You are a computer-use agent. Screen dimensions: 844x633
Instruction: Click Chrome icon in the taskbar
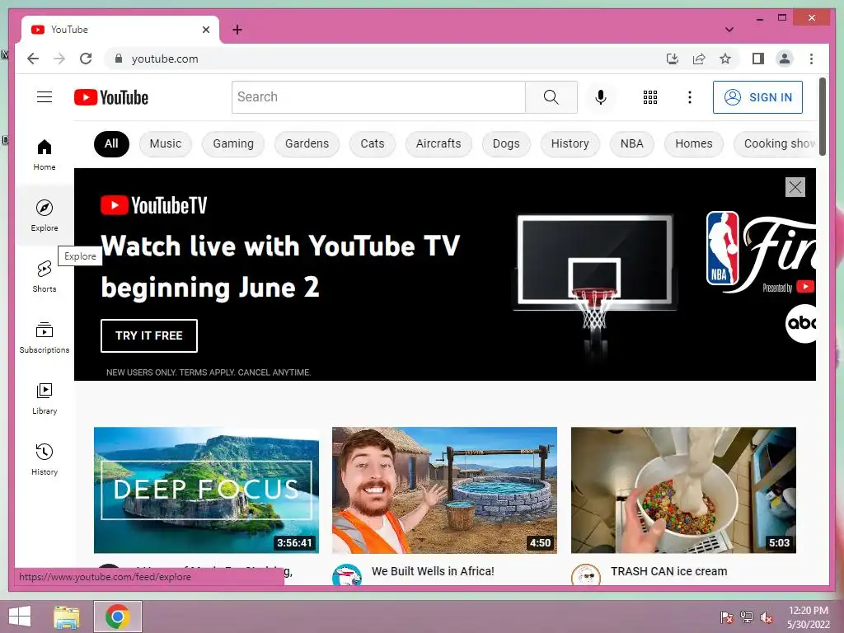click(117, 617)
